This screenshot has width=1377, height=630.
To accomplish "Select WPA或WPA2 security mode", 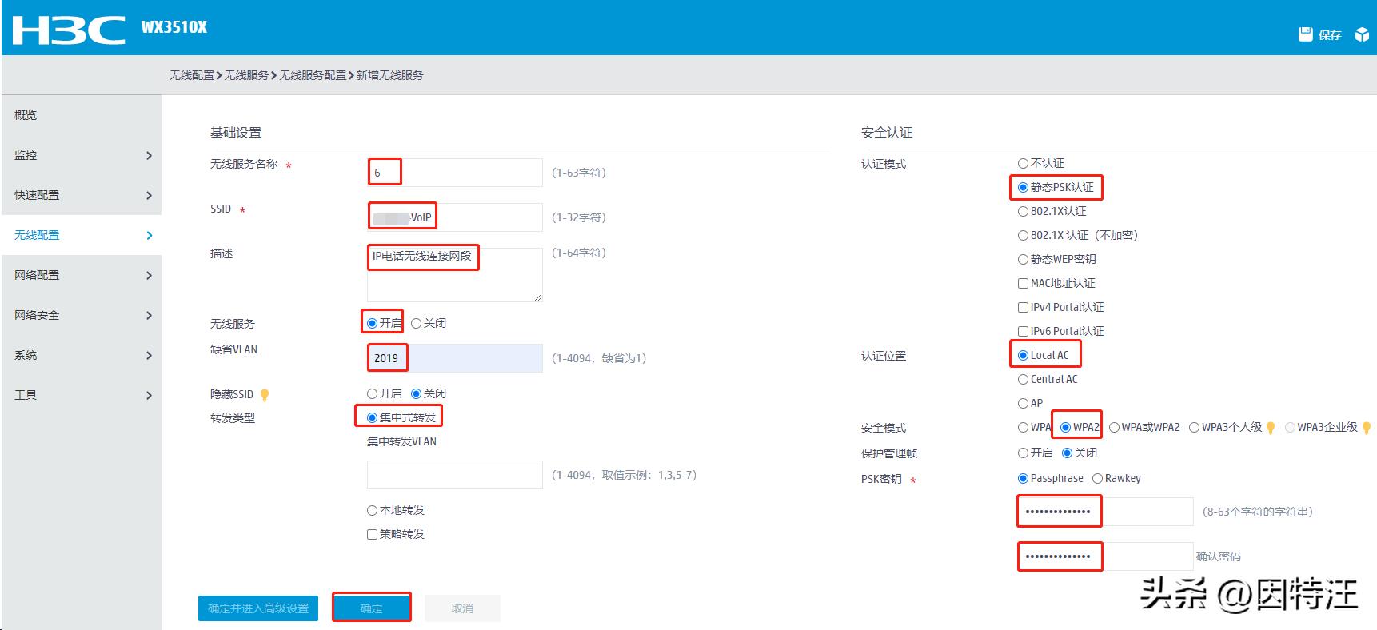I will point(1114,428).
